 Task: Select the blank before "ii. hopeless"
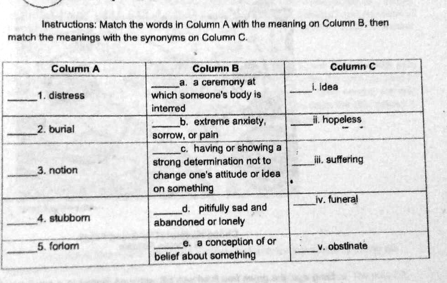302,123
